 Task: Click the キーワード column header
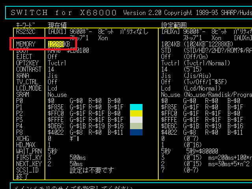(26, 25)
